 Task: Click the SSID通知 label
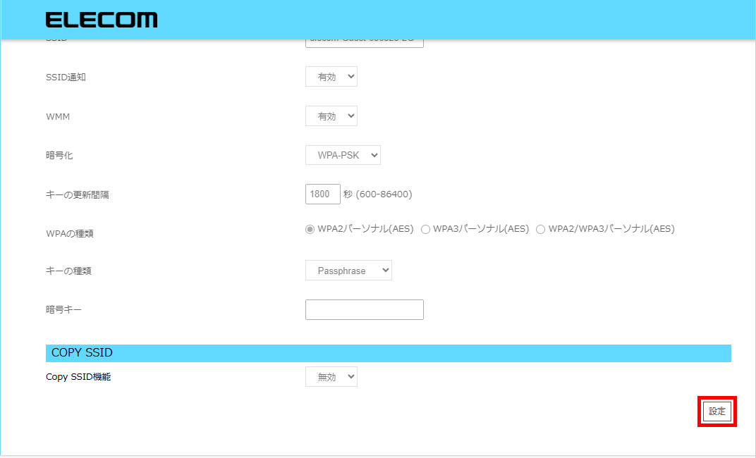[66, 77]
